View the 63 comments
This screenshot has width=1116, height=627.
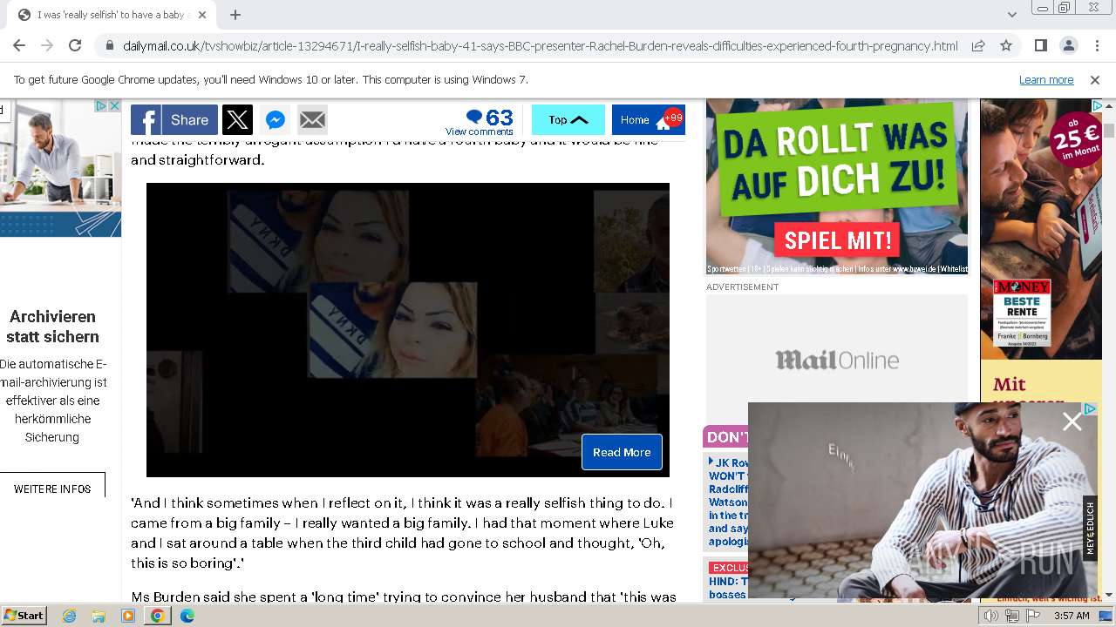pyautogui.click(x=480, y=121)
